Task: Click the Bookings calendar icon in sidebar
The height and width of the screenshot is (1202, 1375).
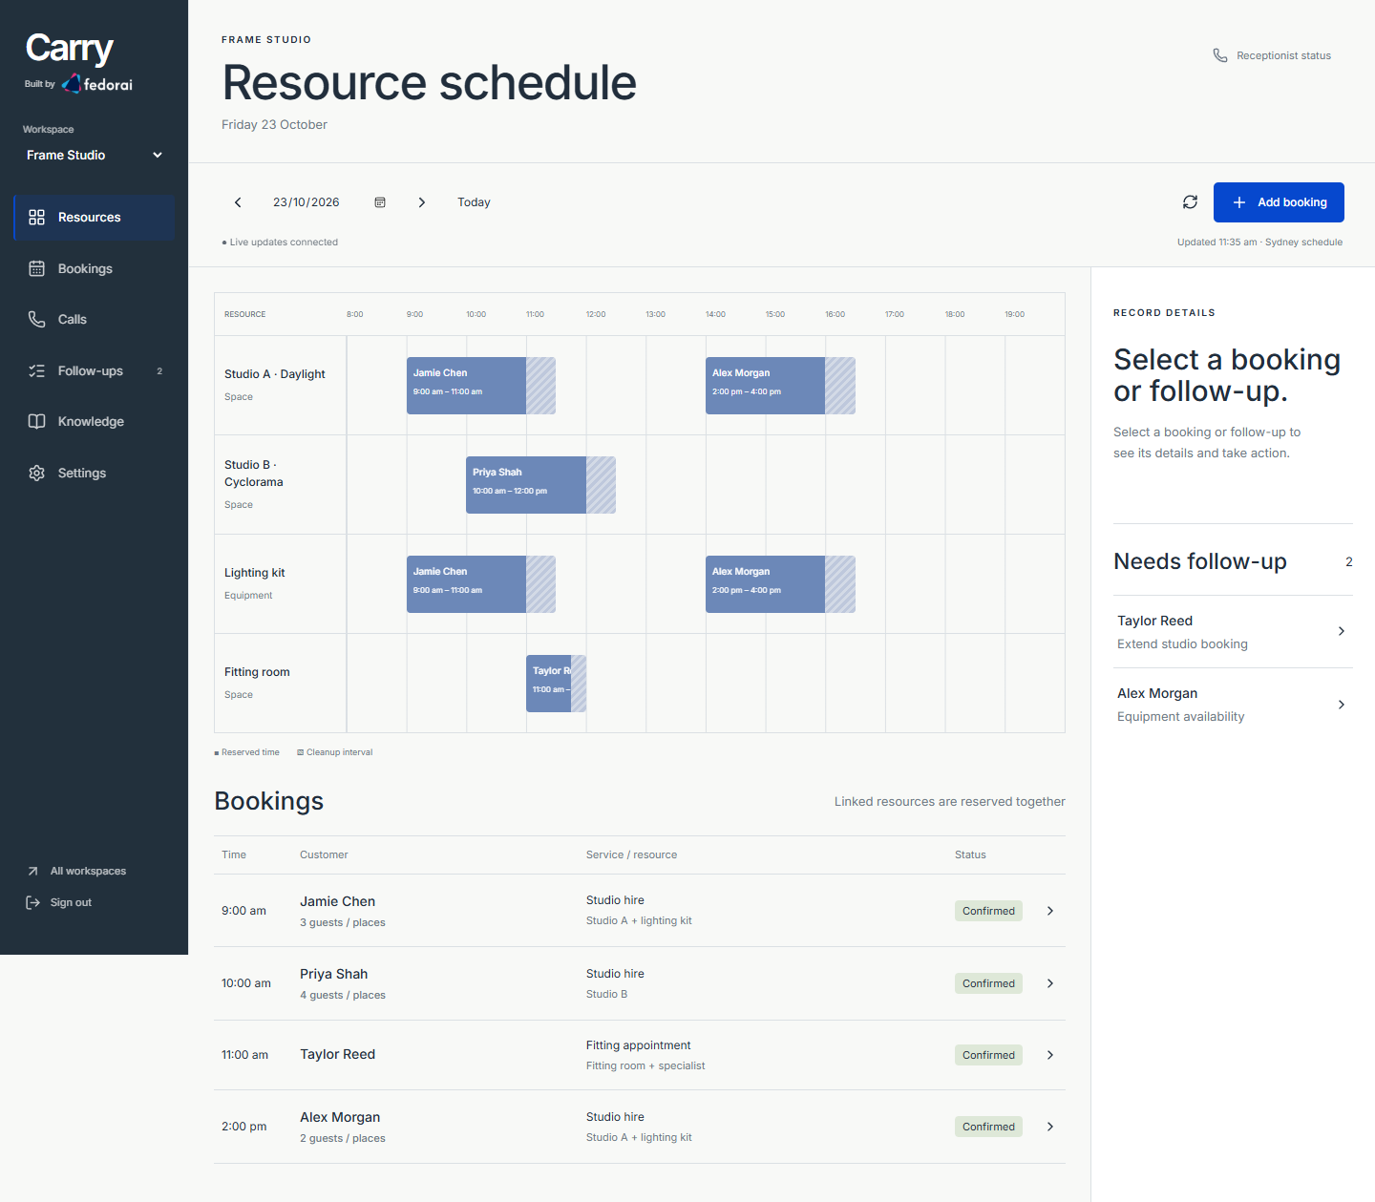Action: pyautogui.click(x=36, y=268)
